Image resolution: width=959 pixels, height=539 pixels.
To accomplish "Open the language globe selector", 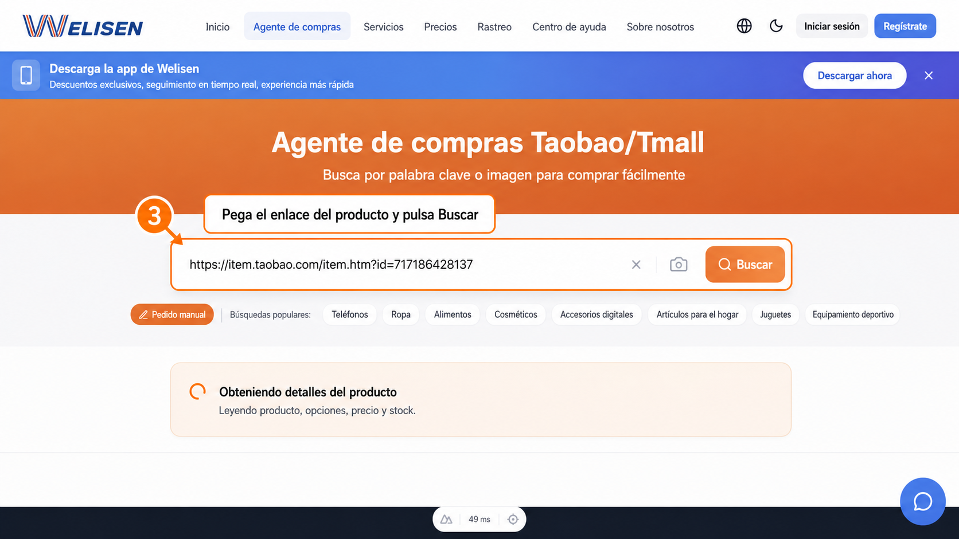I will 744,26.
